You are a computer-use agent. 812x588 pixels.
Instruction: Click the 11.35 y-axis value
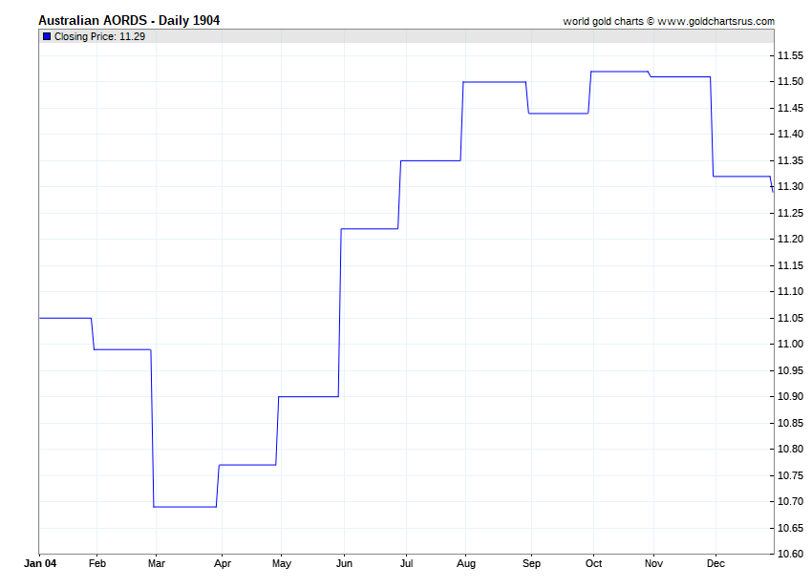(x=790, y=160)
